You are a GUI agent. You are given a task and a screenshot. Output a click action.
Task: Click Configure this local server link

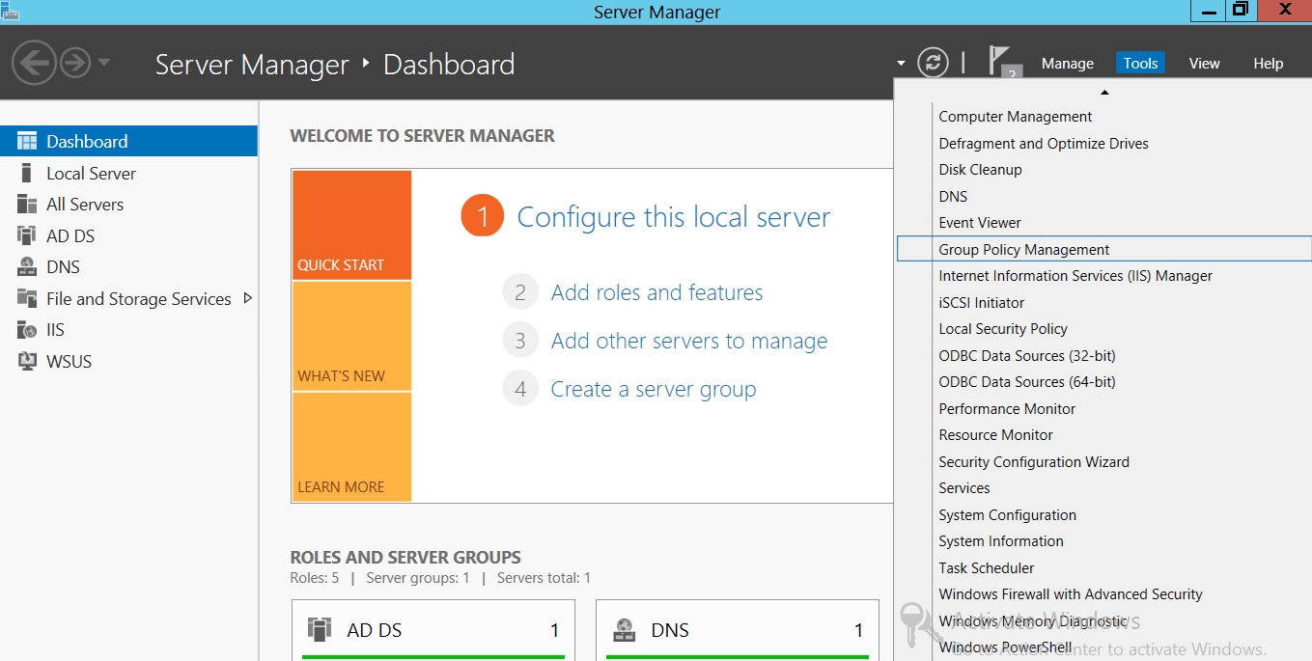coord(674,217)
